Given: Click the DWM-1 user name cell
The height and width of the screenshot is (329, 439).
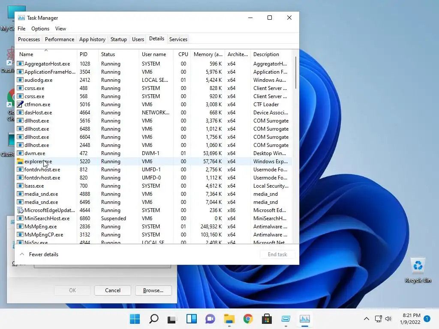Looking at the screenshot, I should 150,153.
